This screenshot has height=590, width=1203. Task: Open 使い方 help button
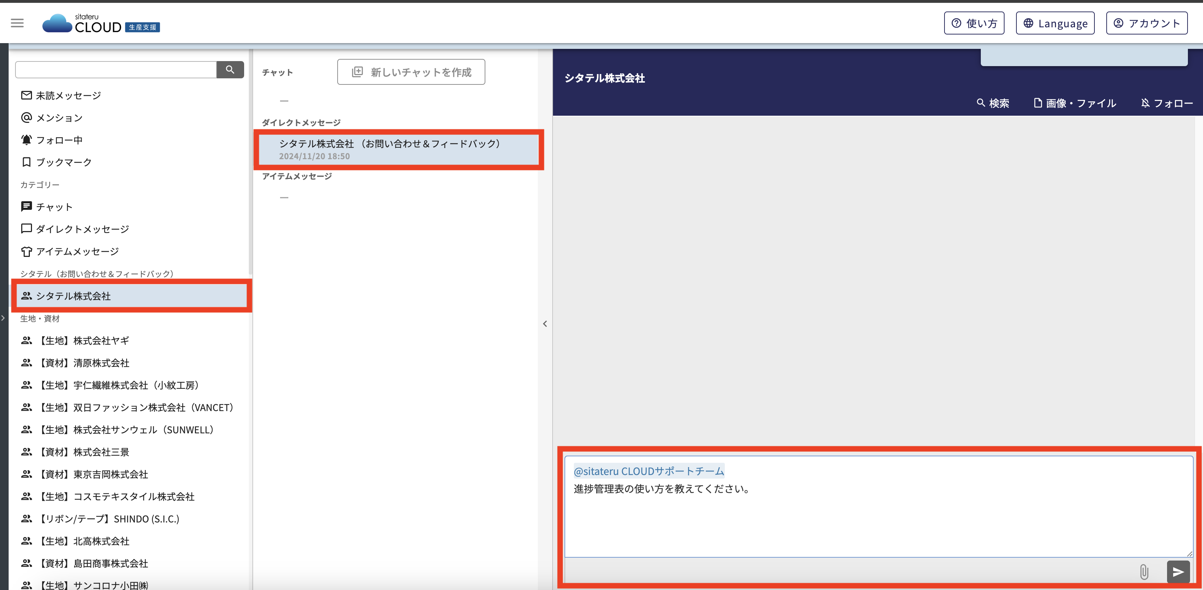pos(974,23)
